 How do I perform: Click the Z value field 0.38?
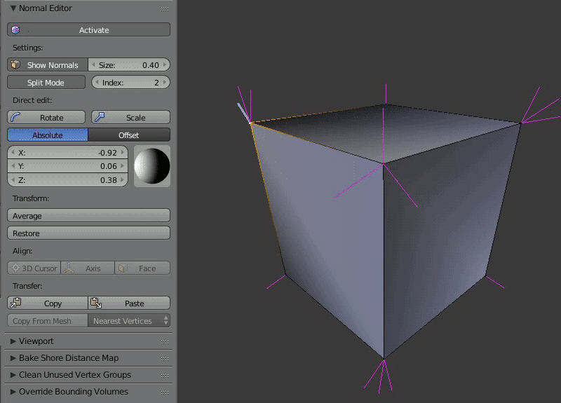(67, 180)
